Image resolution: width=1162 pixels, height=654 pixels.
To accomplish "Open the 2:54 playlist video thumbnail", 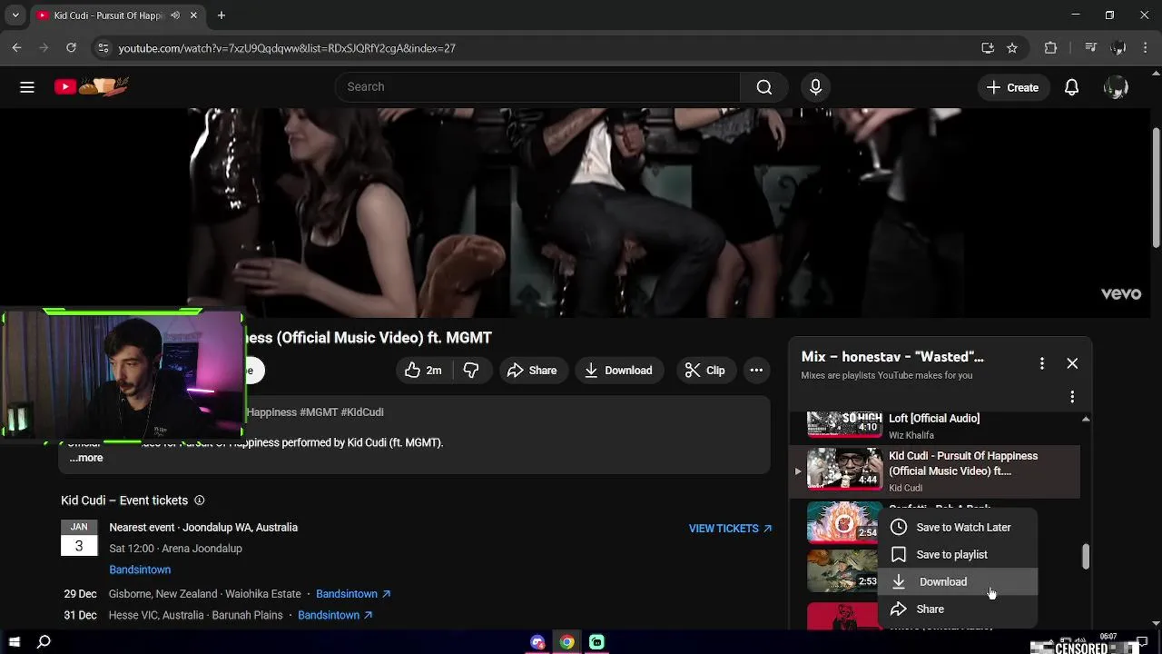I will [844, 521].
